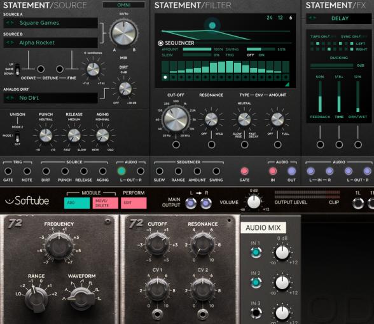Click the Source Release modulation jack
Image resolution: width=374 pixels, height=324 pixels.
(x=84, y=171)
